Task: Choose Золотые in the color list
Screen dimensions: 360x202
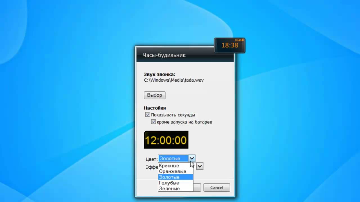Action: click(x=176, y=177)
